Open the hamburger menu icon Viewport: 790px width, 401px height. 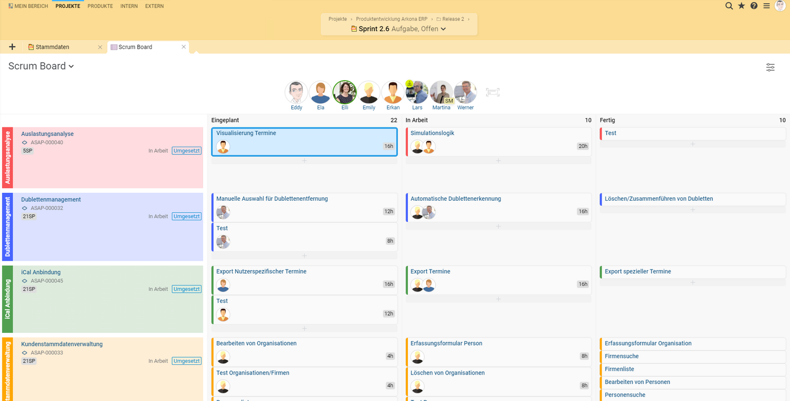pos(766,6)
